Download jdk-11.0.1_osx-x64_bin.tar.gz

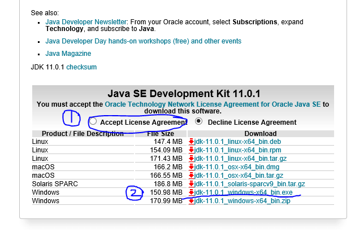tap(239, 176)
